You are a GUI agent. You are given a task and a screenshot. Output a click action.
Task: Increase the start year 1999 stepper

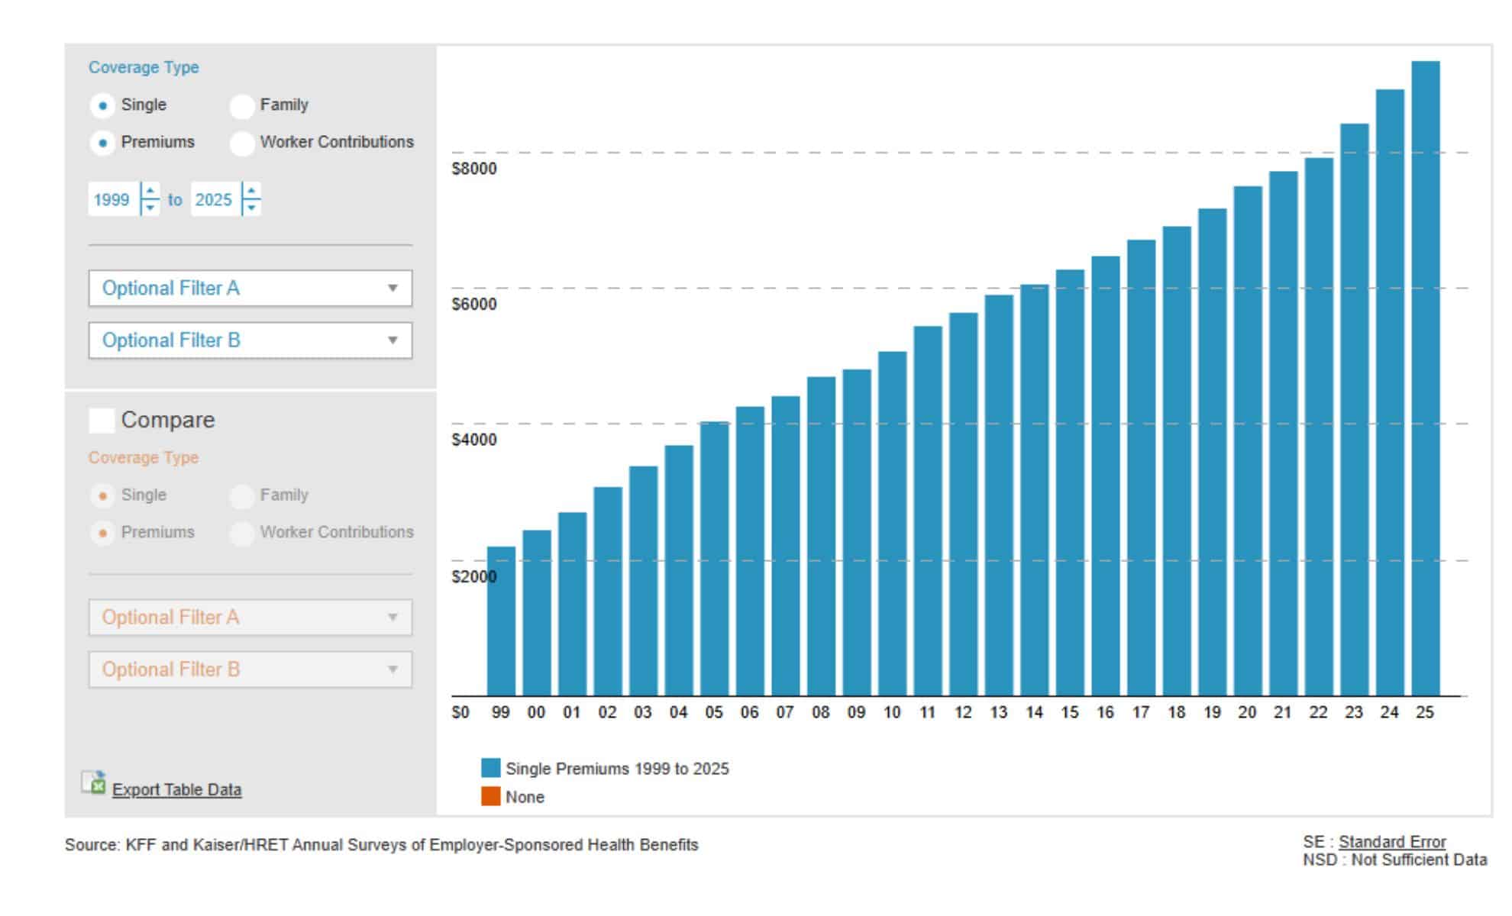click(x=150, y=191)
